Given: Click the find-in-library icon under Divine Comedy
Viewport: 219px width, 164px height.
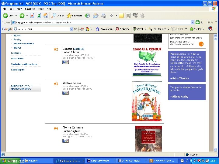Looking at the screenshot, I should pos(65,141).
